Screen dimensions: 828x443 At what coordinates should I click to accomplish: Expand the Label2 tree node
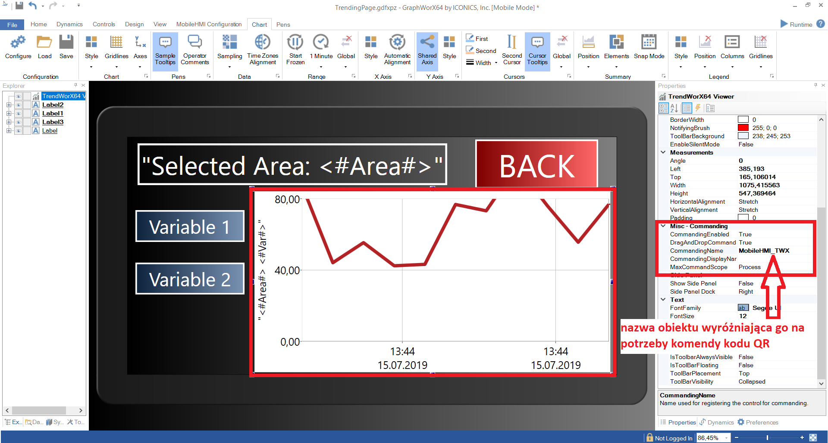click(9, 105)
